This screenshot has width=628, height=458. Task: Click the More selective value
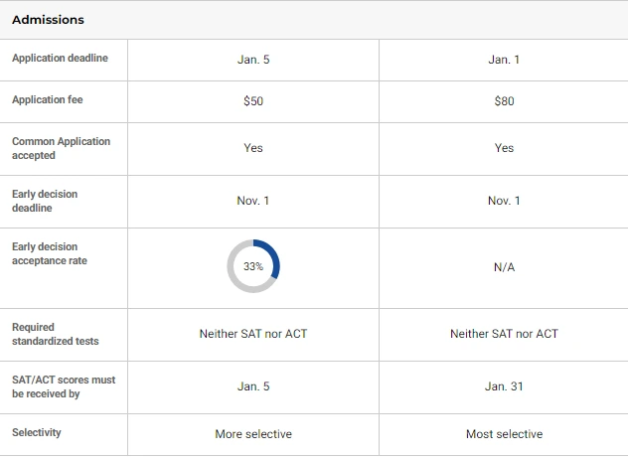(x=253, y=434)
